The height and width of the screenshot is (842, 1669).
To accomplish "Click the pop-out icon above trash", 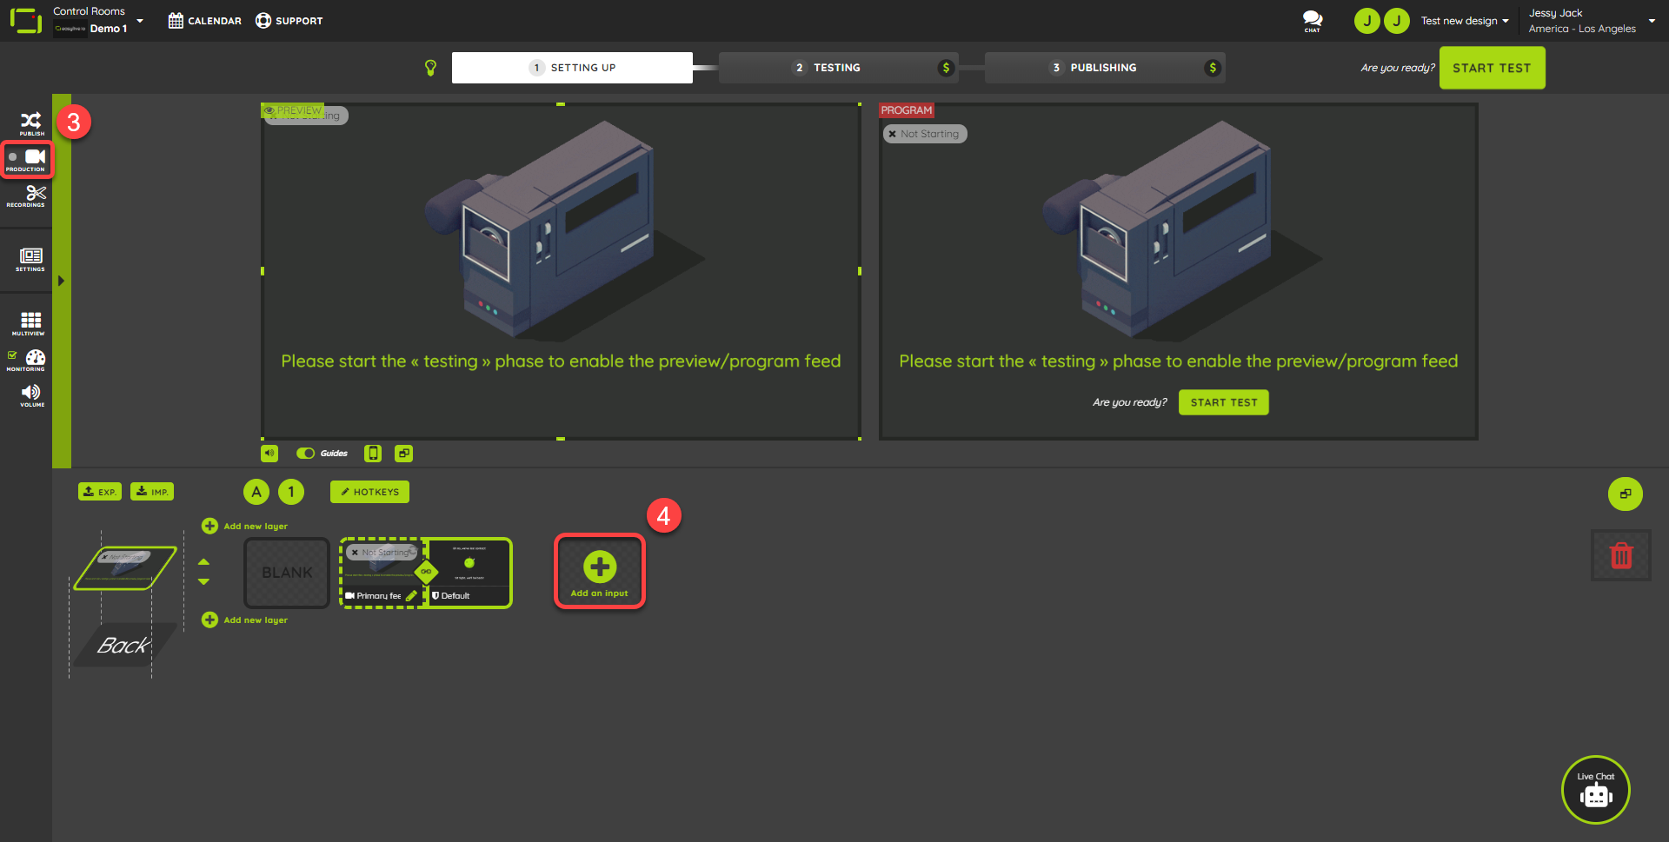I will pos(1625,494).
